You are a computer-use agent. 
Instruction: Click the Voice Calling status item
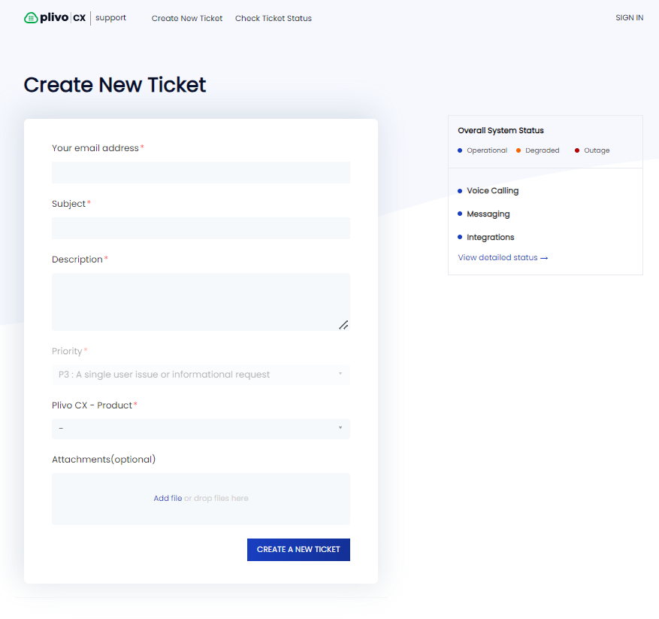click(493, 191)
